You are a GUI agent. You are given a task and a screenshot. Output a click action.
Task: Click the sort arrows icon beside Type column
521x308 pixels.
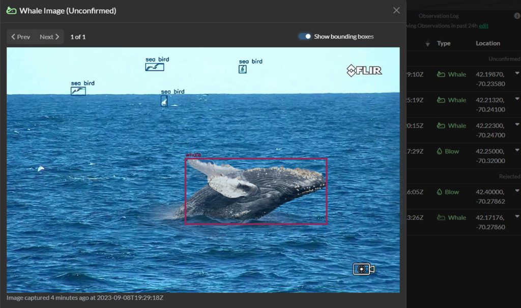427,44
